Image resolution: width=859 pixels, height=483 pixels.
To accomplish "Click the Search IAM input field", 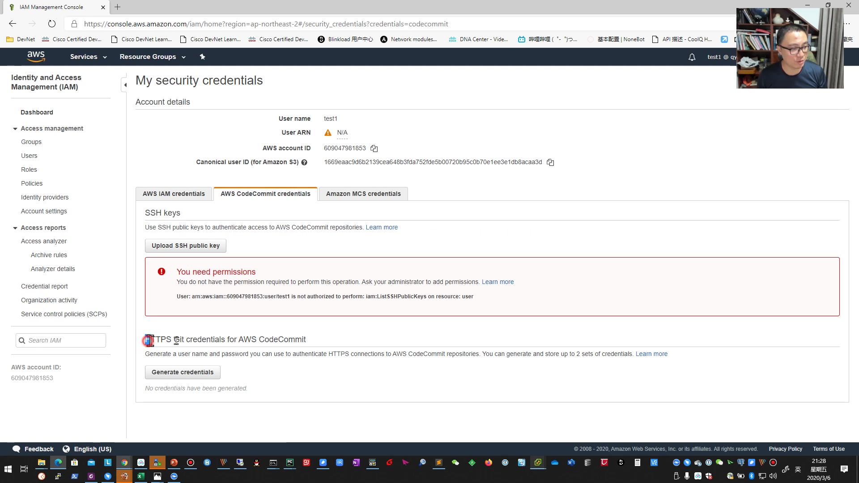I will pos(61,340).
